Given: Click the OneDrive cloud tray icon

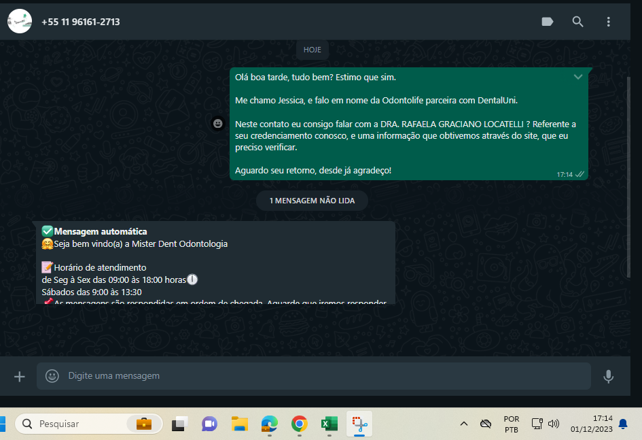Looking at the screenshot, I should coord(486,424).
